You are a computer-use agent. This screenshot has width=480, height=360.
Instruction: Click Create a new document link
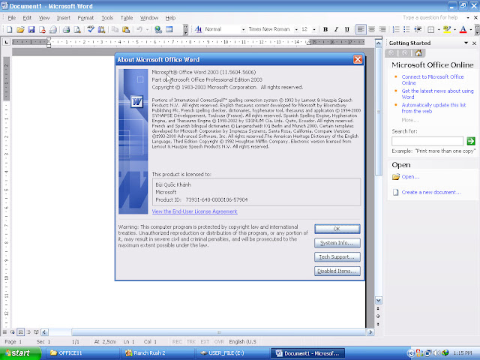coord(431,192)
